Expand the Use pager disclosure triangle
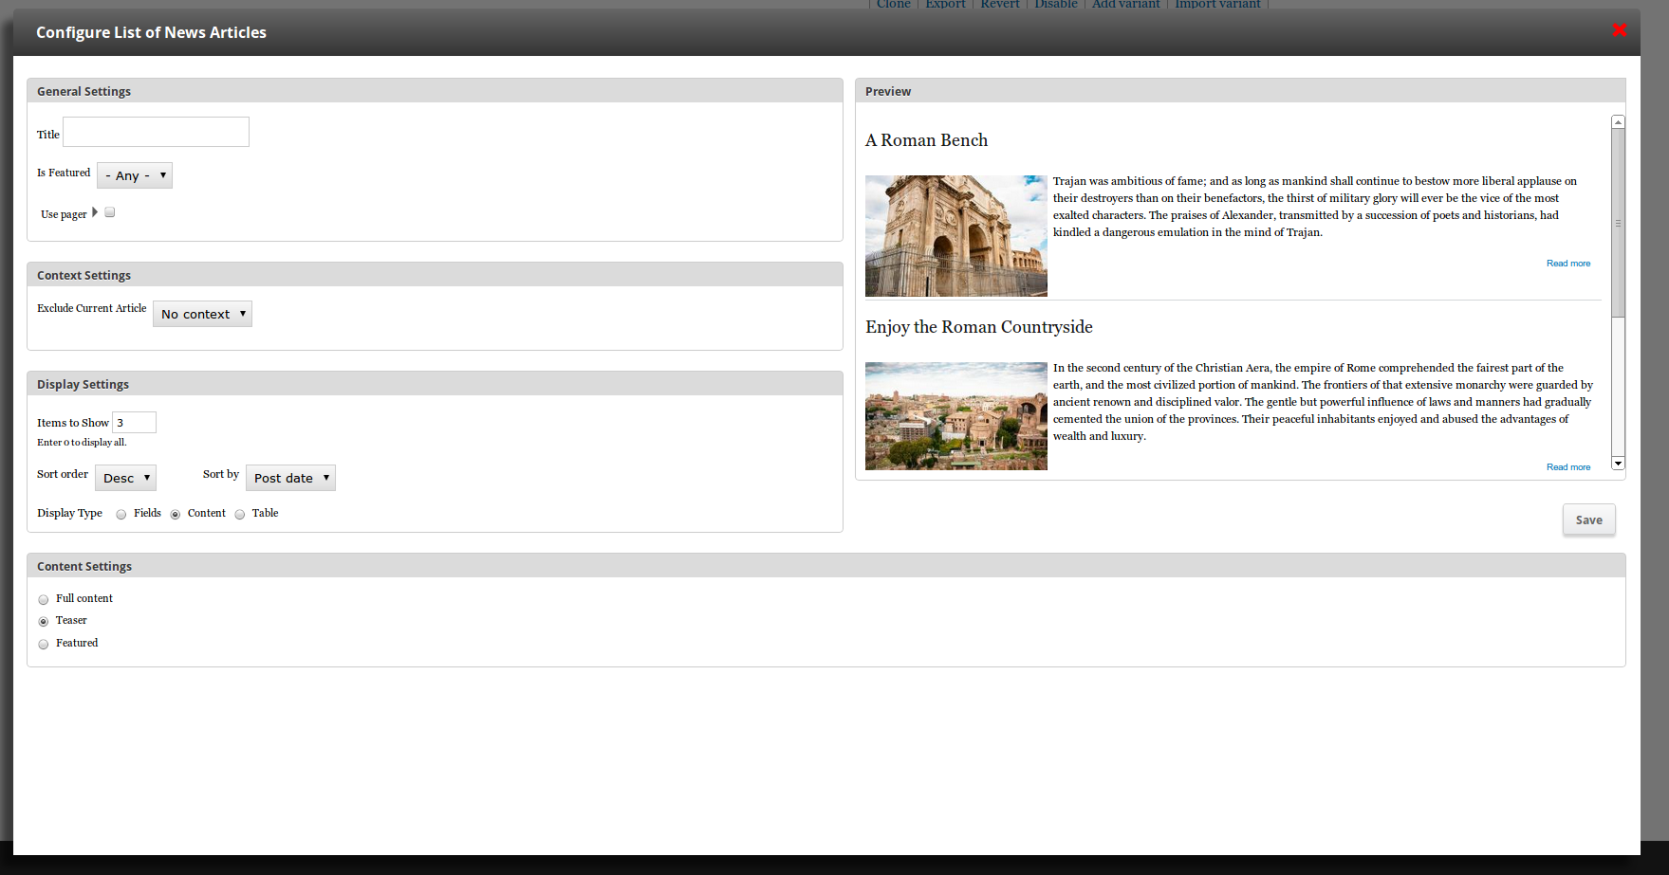Image resolution: width=1669 pixels, height=875 pixels. click(95, 212)
